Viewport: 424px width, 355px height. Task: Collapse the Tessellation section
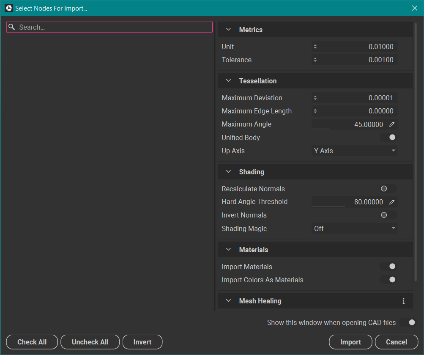(x=229, y=81)
